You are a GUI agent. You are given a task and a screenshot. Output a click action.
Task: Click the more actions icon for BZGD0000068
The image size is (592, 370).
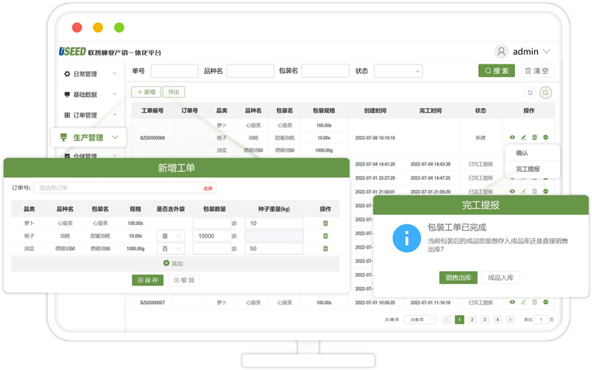coord(545,138)
